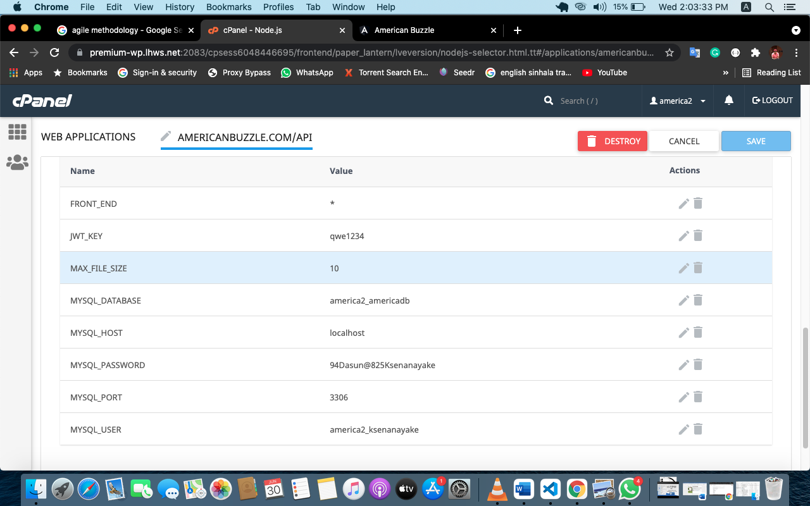Viewport: 810px width, 506px height.
Task: Open the Profiles menu
Action: tap(278, 7)
